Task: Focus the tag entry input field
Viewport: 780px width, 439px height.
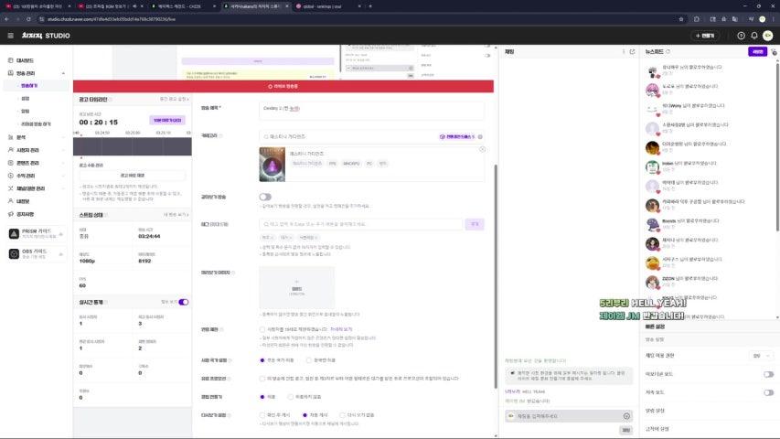Action: (x=360, y=224)
